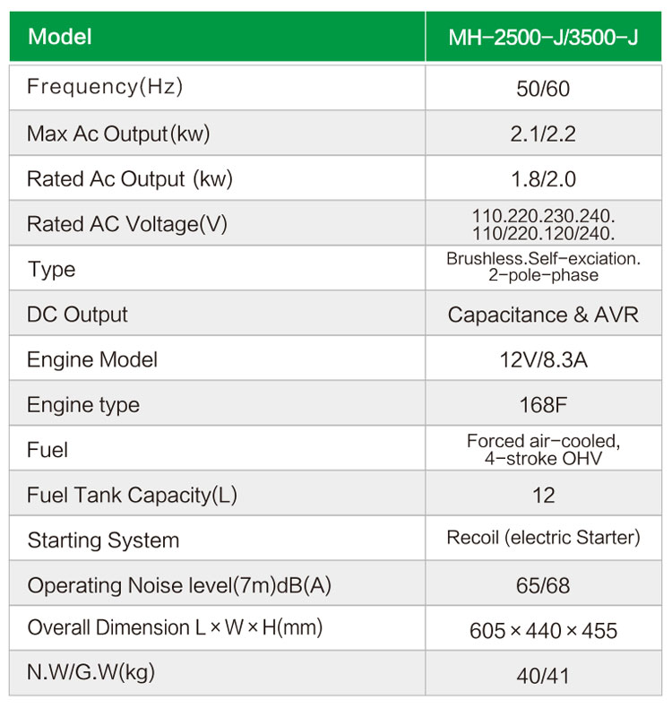
Task: Click the Operating Noise level(7m)dB(A) label
Action: [179, 585]
